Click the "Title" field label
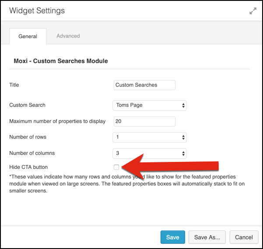 (x=14, y=85)
